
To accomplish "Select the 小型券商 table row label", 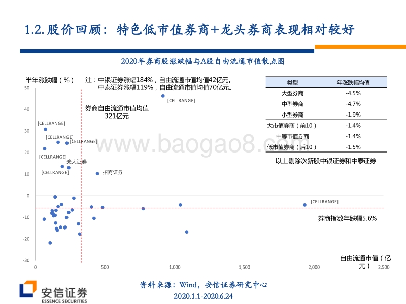I will [292, 115].
